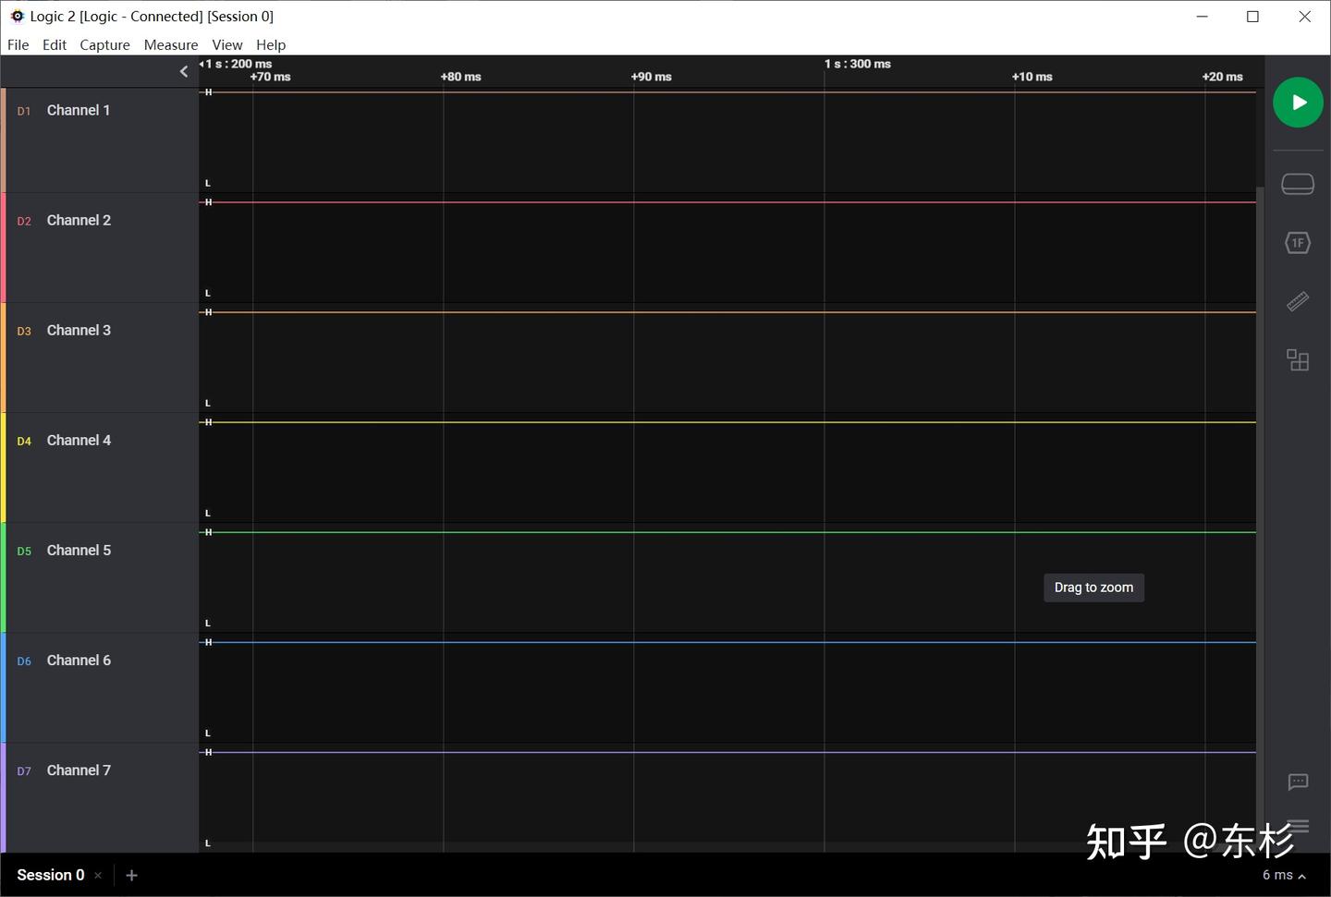Open the Measure menu
Screen dimensions: 1331x897
171,44
